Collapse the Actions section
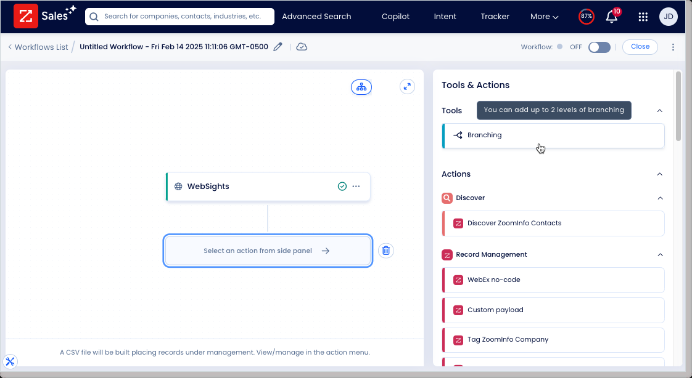The image size is (692, 378). [660, 174]
